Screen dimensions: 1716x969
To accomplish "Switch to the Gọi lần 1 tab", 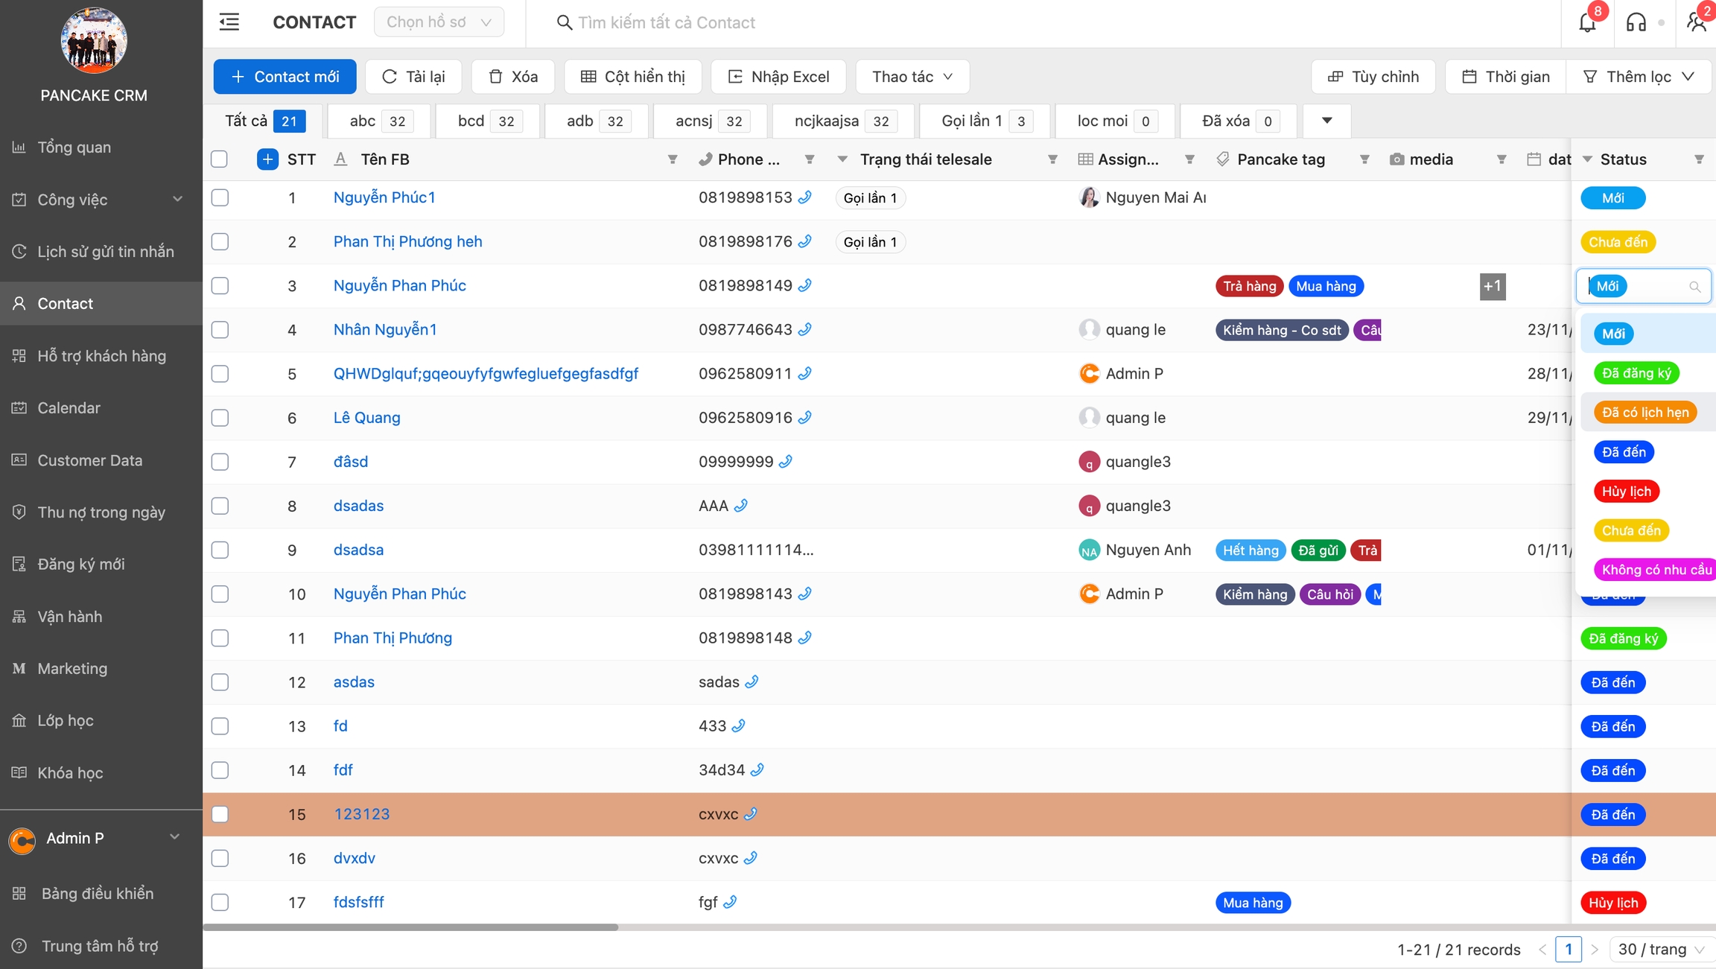I will click(x=984, y=121).
